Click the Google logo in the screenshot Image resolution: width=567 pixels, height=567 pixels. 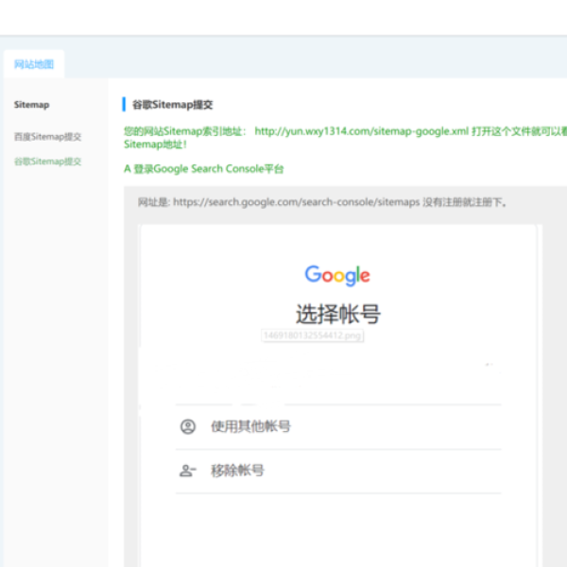click(x=337, y=276)
